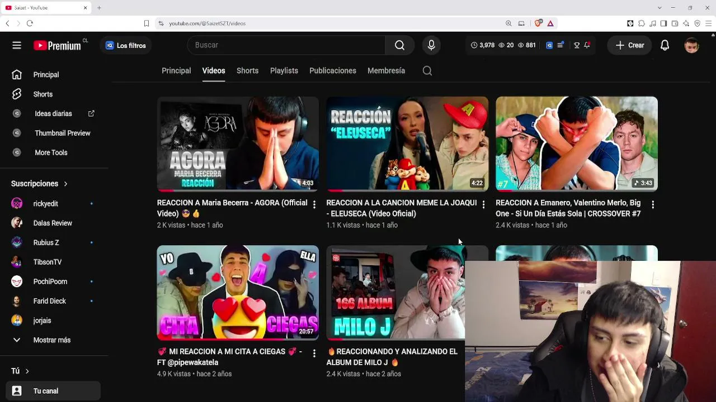The height and width of the screenshot is (402, 716).
Task: Open the Playlists channel tab
Action: tap(284, 71)
